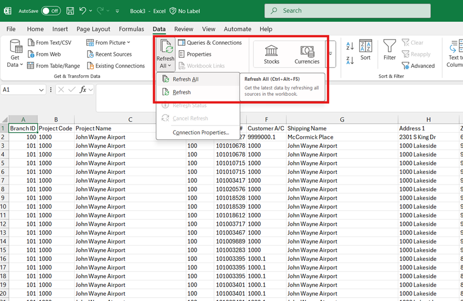This screenshot has width=463, height=301.
Task: Click the McCormick Place cell
Action: (x=342, y=137)
